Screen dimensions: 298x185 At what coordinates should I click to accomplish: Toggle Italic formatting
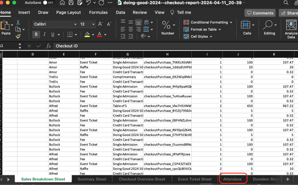44,34
